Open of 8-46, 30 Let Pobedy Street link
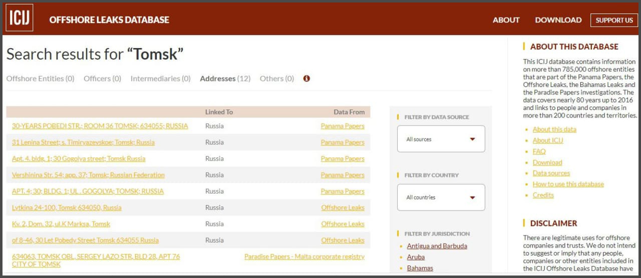Viewport: 641px width, 278px height. 85,240
